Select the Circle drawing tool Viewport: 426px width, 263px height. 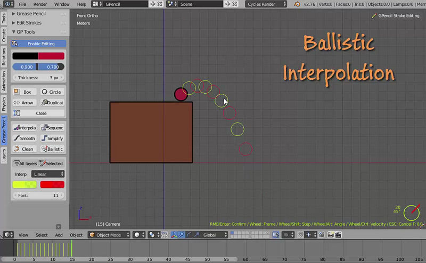pos(52,92)
